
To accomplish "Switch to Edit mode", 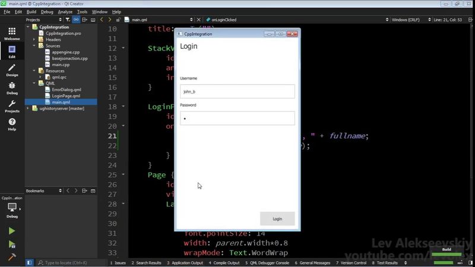I will [12, 52].
